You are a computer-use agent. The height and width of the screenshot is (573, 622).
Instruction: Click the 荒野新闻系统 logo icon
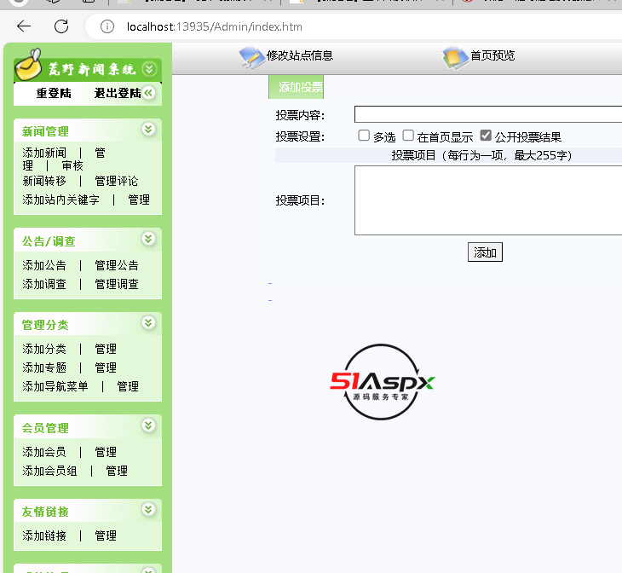pos(29,65)
